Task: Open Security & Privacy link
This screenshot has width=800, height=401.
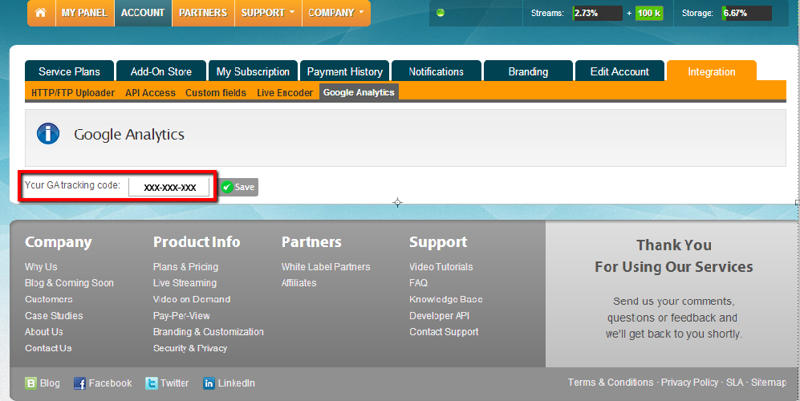Action: click(x=190, y=348)
